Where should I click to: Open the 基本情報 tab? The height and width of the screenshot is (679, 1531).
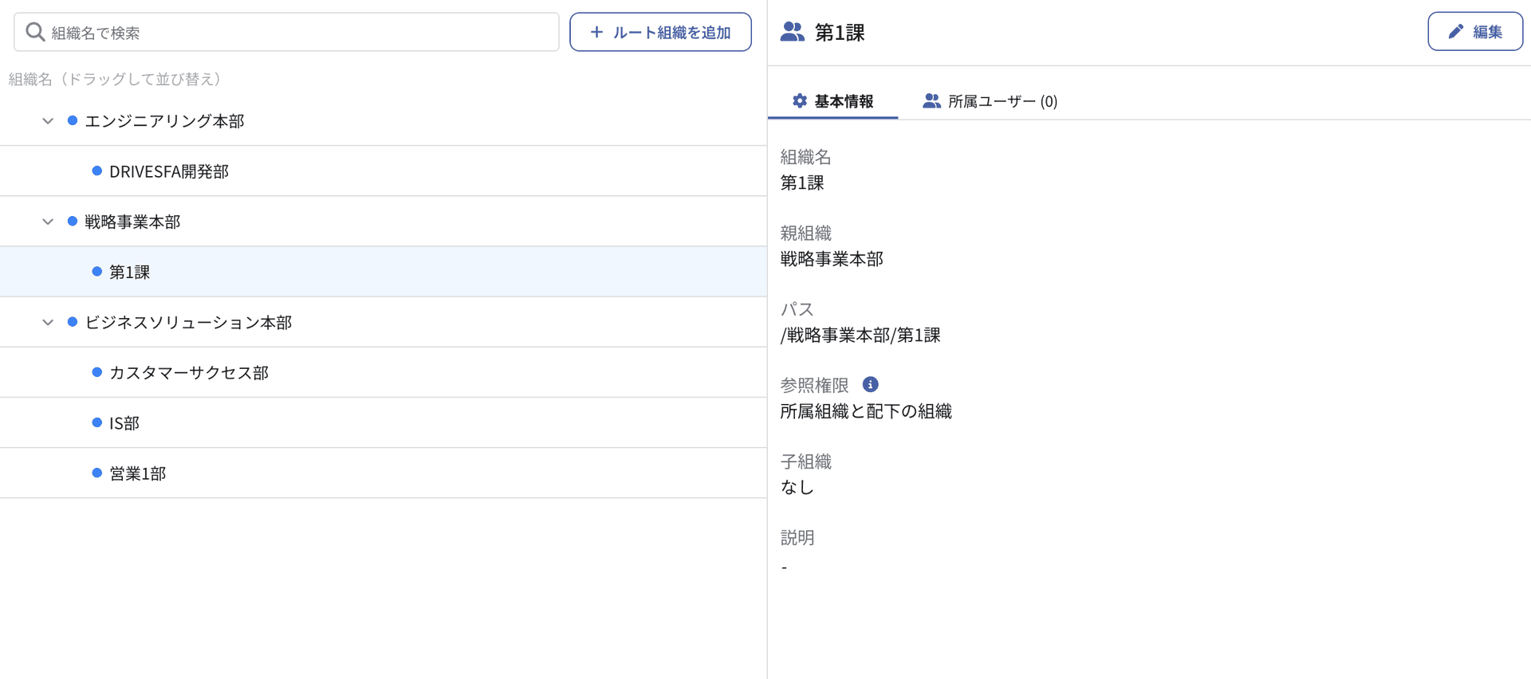point(833,101)
